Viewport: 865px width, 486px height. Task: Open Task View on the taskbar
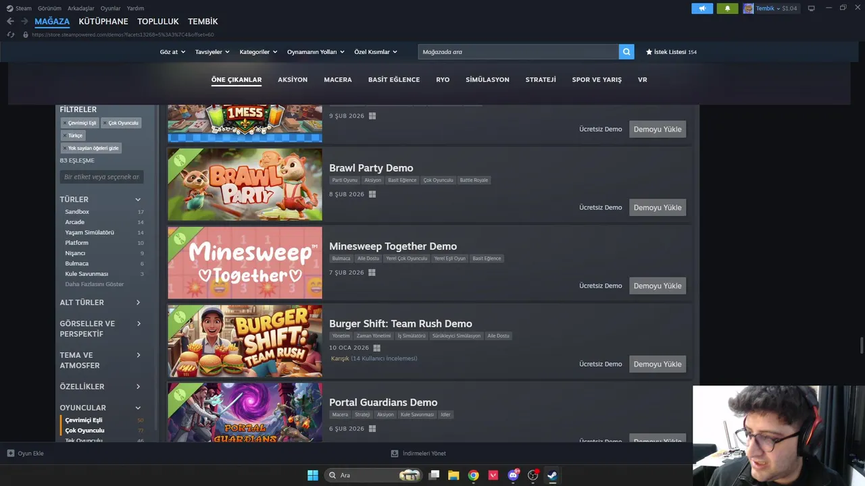tap(435, 475)
